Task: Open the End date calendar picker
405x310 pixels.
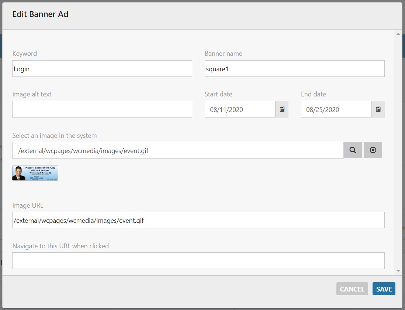Action: pyautogui.click(x=378, y=109)
